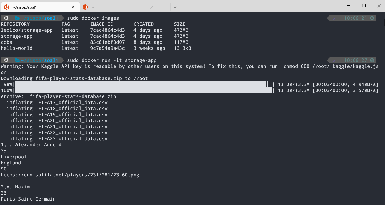
Task: Click the checkmark status indicator of the first command
Action: pyautogui.click(x=334, y=18)
